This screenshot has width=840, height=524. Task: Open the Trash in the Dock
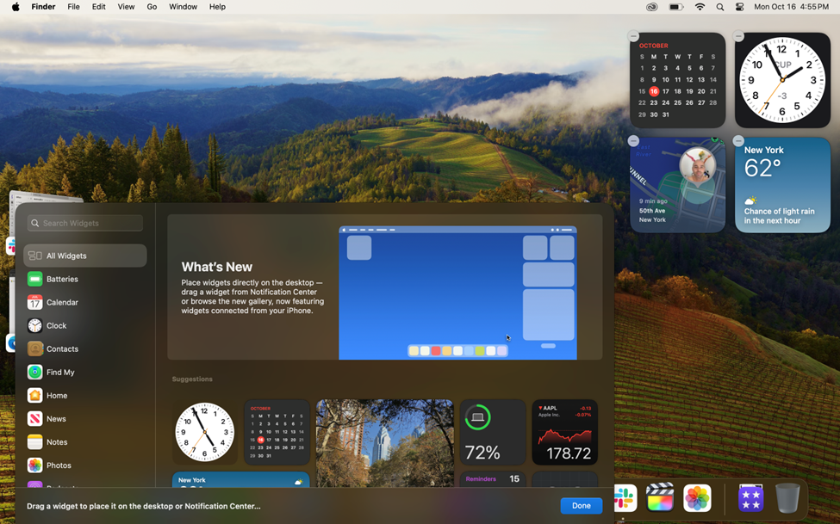pos(787,498)
